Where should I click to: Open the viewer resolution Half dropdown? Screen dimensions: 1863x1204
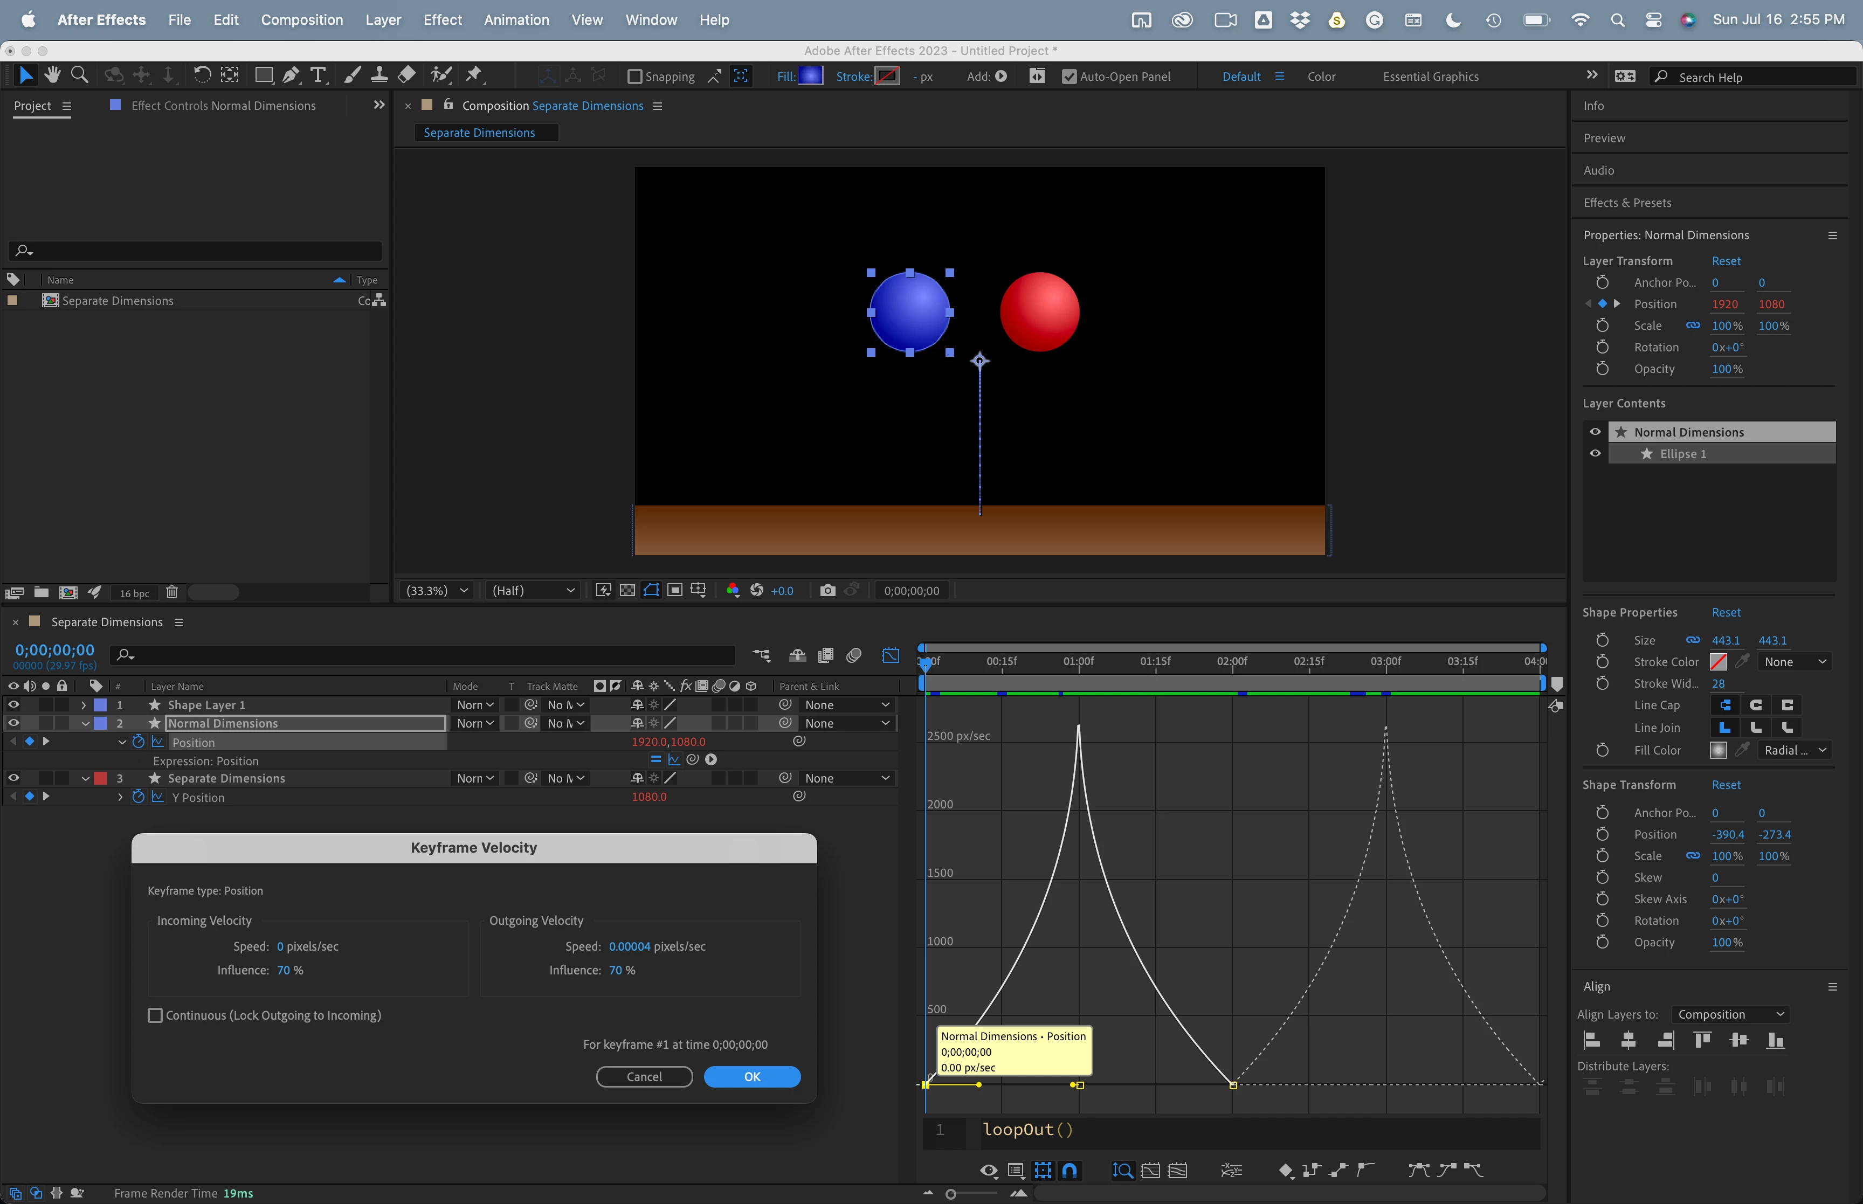click(533, 590)
